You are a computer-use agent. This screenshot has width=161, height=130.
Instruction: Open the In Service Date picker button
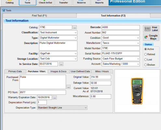click(61, 64)
